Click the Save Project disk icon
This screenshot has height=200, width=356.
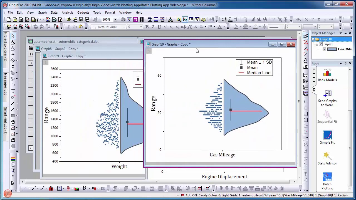click(81, 19)
